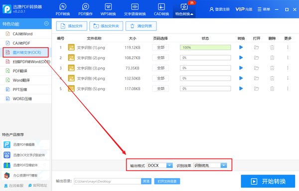The image size is (299, 191).
Task: Click page selection 全部 for 文字识别 (3).png
Action: click(160, 68)
